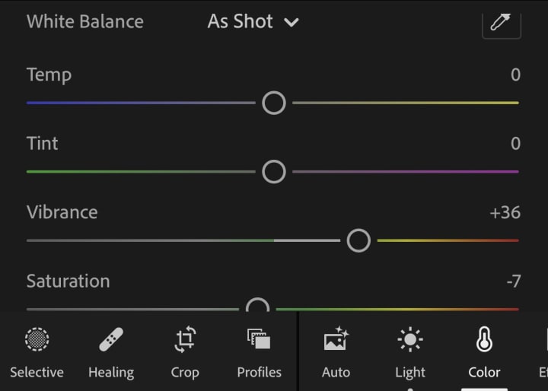Select the Healing bandage tool

click(x=111, y=352)
